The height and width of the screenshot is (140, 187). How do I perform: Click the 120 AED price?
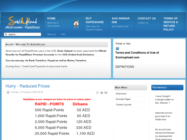click(x=84, y=122)
